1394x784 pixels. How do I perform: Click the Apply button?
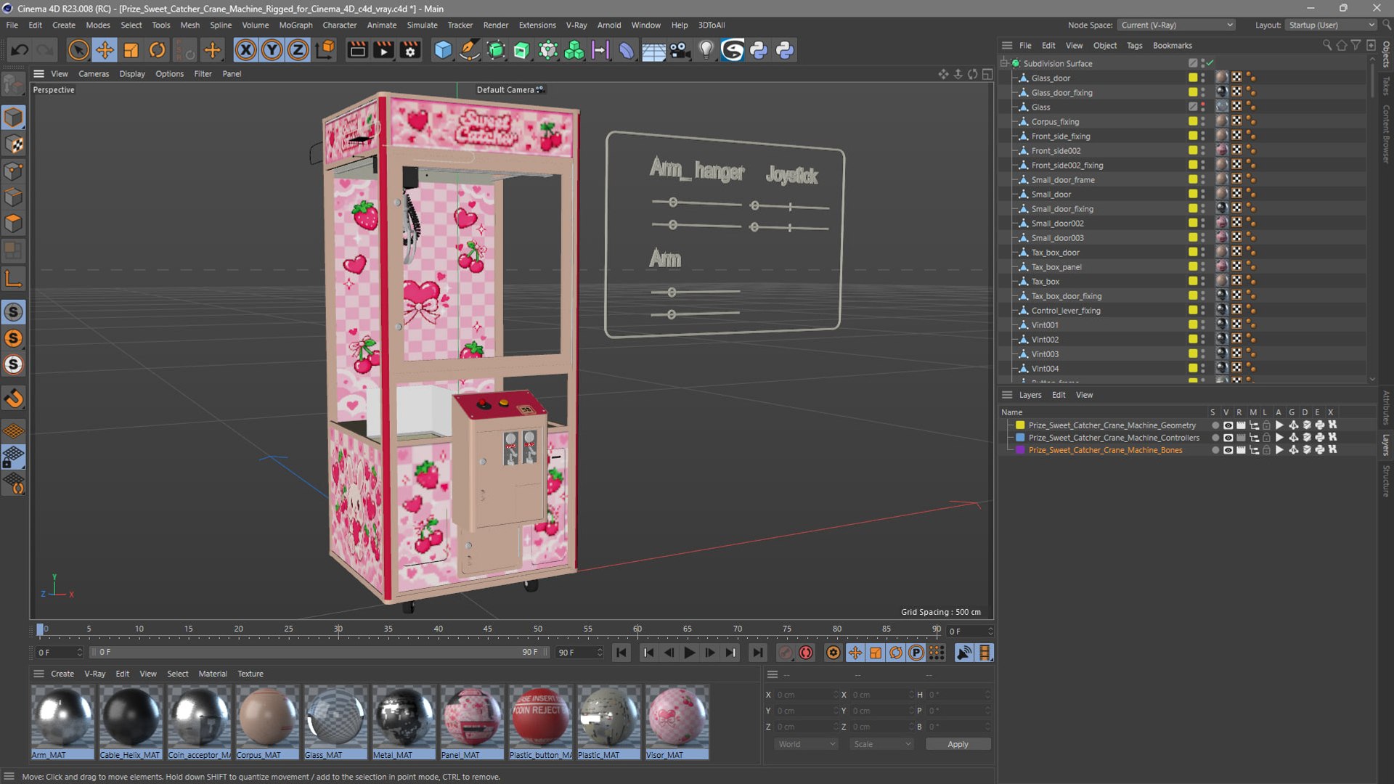958,744
